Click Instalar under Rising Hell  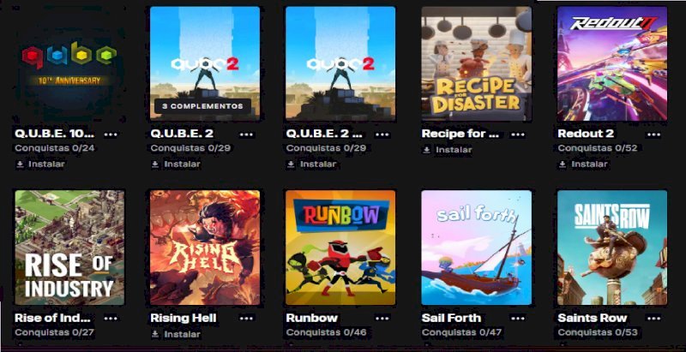(176, 334)
